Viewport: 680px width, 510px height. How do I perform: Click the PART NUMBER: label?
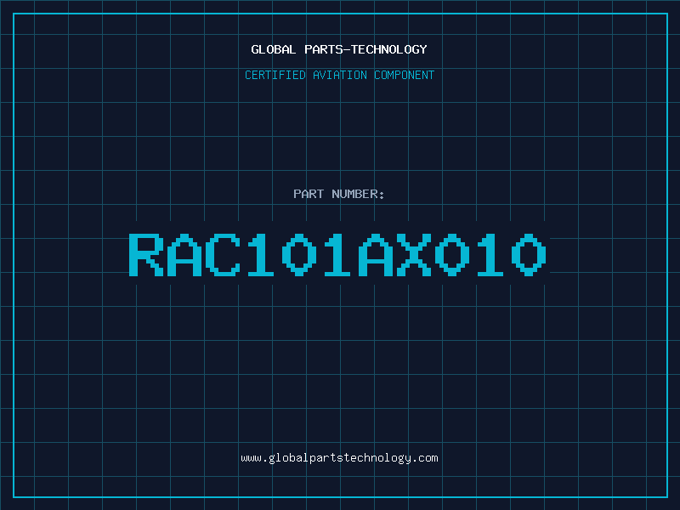(x=339, y=194)
